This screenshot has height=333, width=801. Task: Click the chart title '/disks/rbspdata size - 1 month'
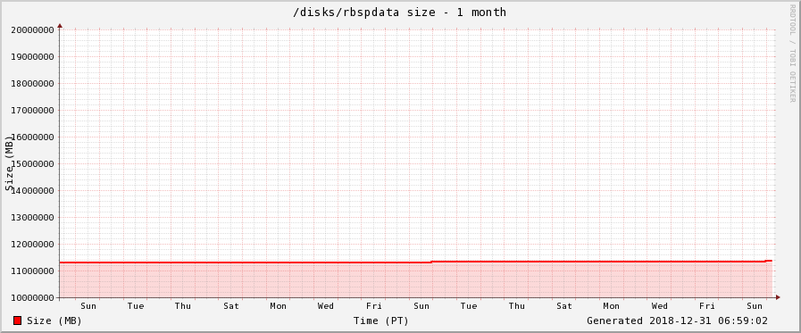(399, 12)
